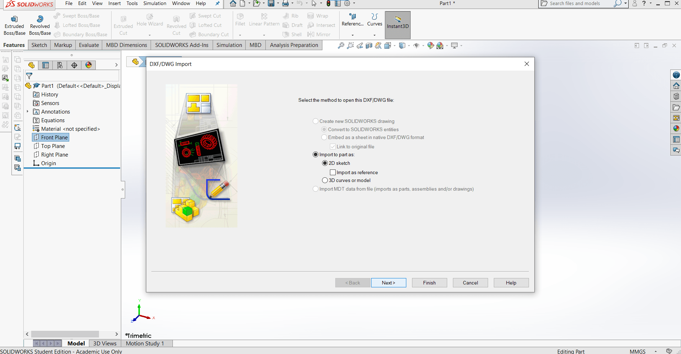Viewport: 681px width, 354px height.
Task: Click the Save icon in top toolbar
Action: (x=271, y=4)
